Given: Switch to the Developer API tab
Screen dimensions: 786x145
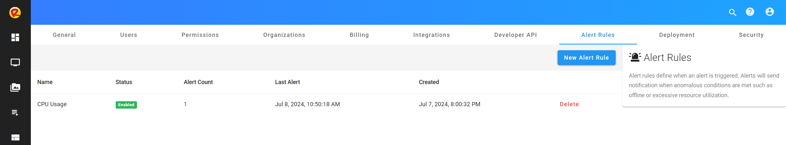Looking at the screenshot, I should click(515, 35).
